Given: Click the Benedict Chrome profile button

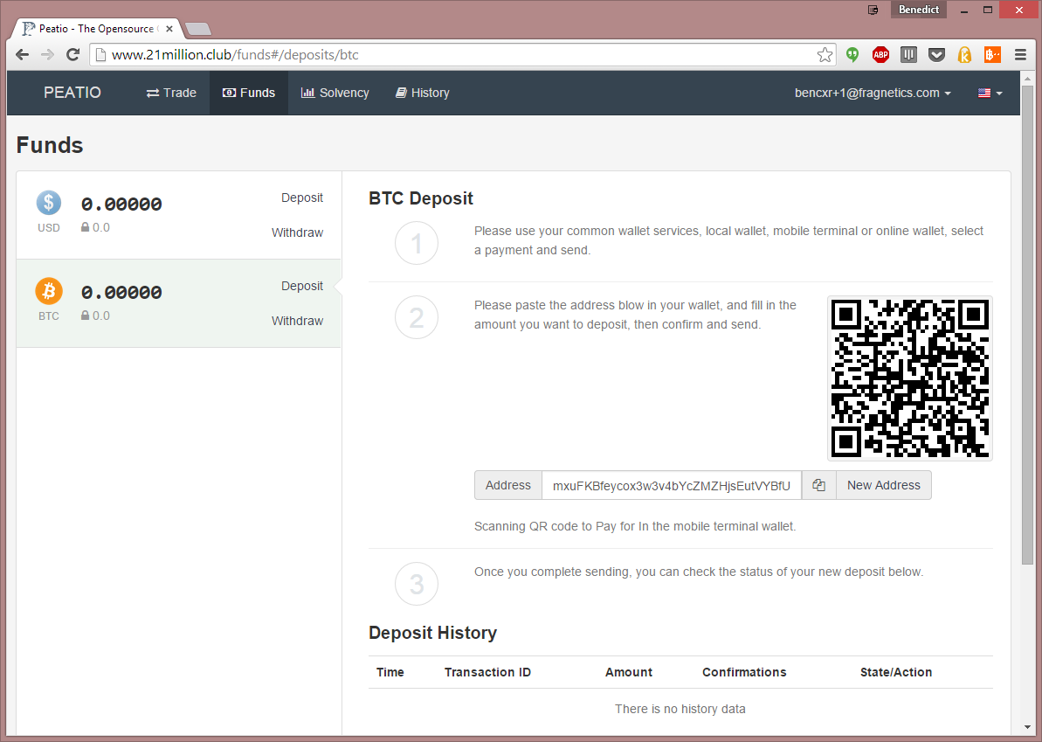Looking at the screenshot, I should [918, 10].
